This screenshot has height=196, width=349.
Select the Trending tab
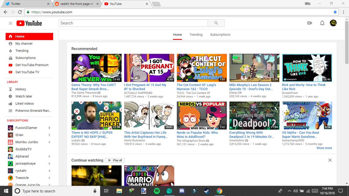pyautogui.click(x=196, y=35)
